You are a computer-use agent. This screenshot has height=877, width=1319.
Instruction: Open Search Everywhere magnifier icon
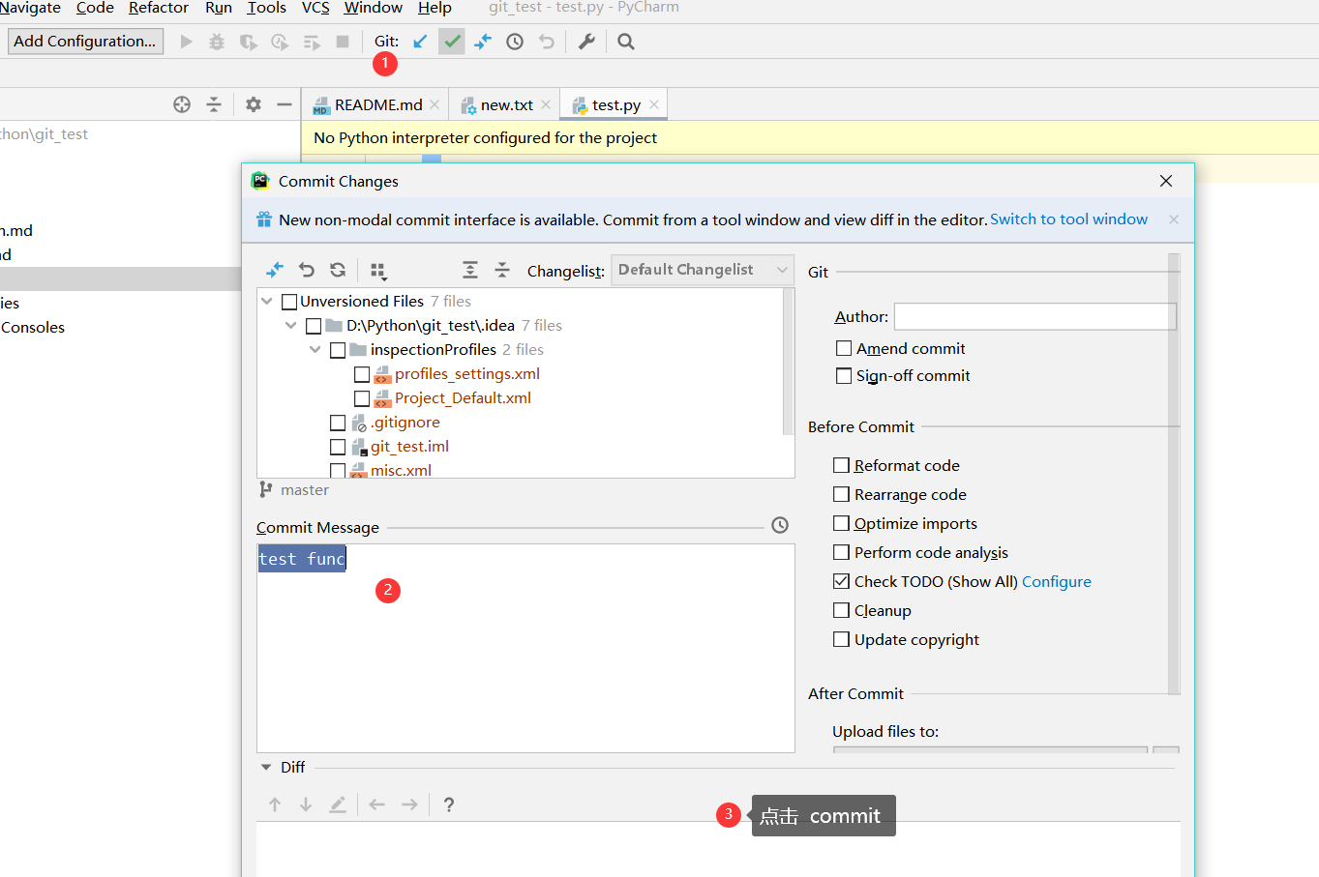click(x=626, y=42)
